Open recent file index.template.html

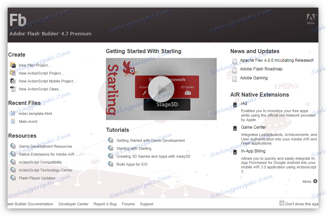pos(35,114)
